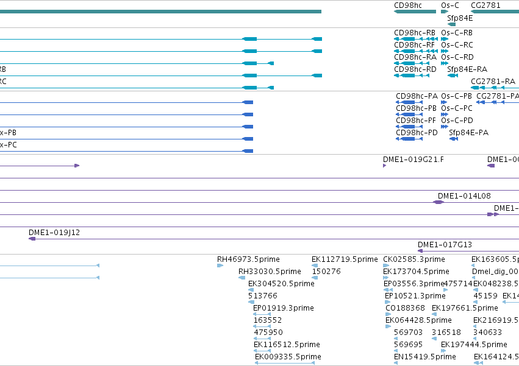The height and width of the screenshot is (366, 519).
Task: Select the CD98hc gene feature label
Action: point(408,5)
